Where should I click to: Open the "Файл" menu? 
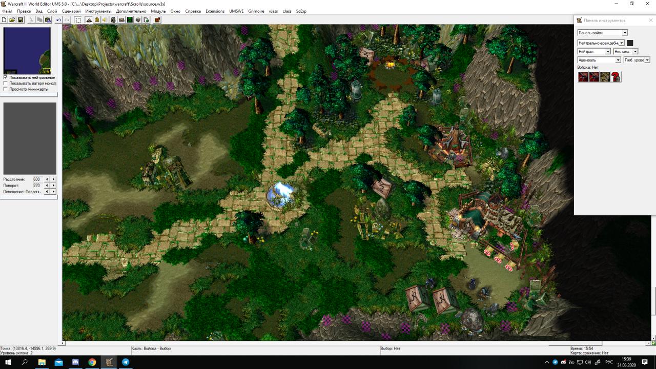[7, 11]
